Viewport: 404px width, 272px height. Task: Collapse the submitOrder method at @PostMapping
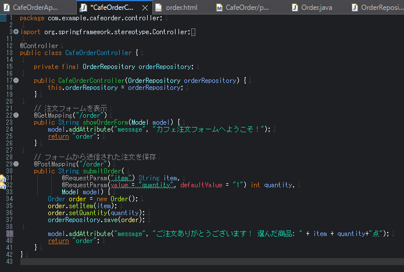tap(16, 164)
